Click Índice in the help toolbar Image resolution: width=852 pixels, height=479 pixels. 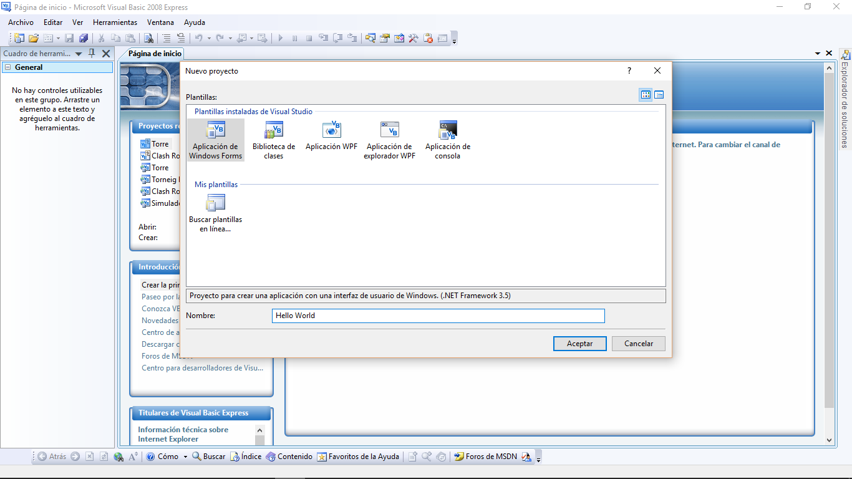(x=246, y=457)
